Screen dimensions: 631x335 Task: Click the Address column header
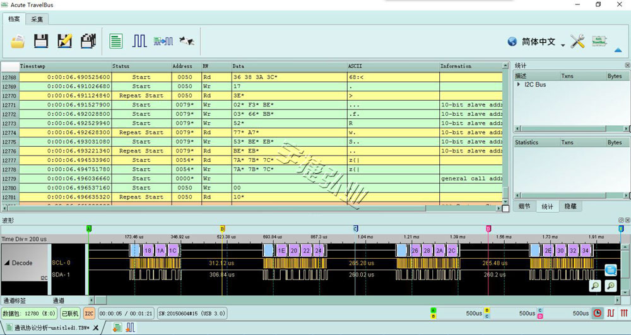tap(187, 66)
